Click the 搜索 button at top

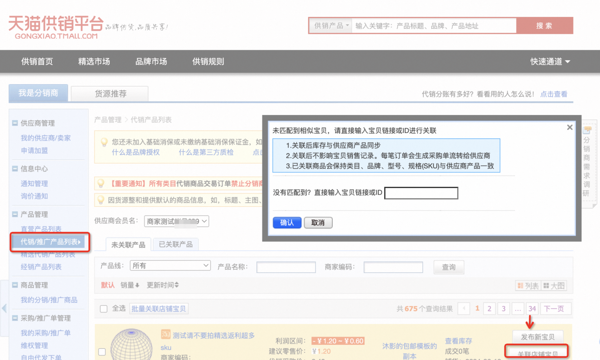[544, 26]
